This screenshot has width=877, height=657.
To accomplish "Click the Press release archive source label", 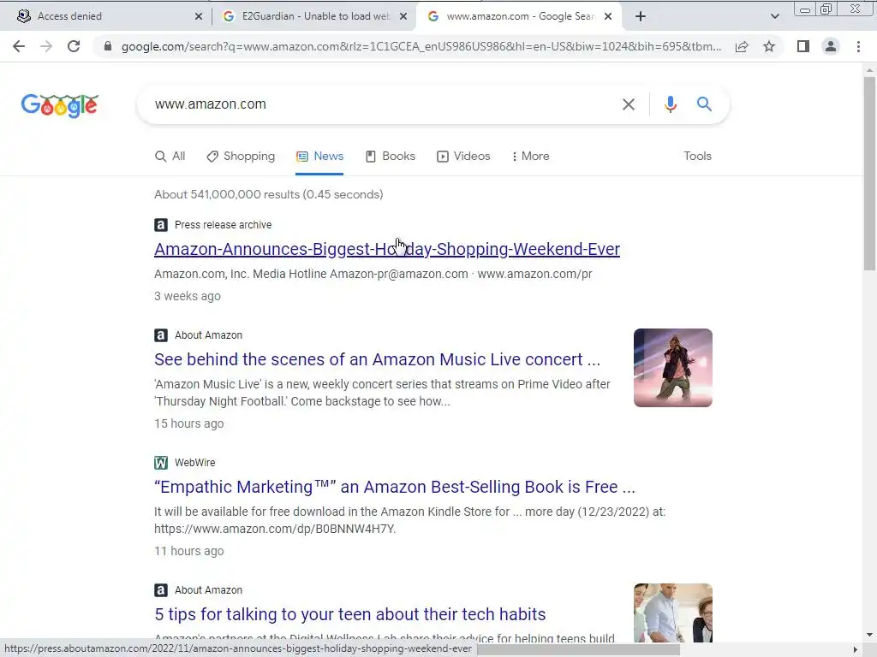I will [224, 225].
